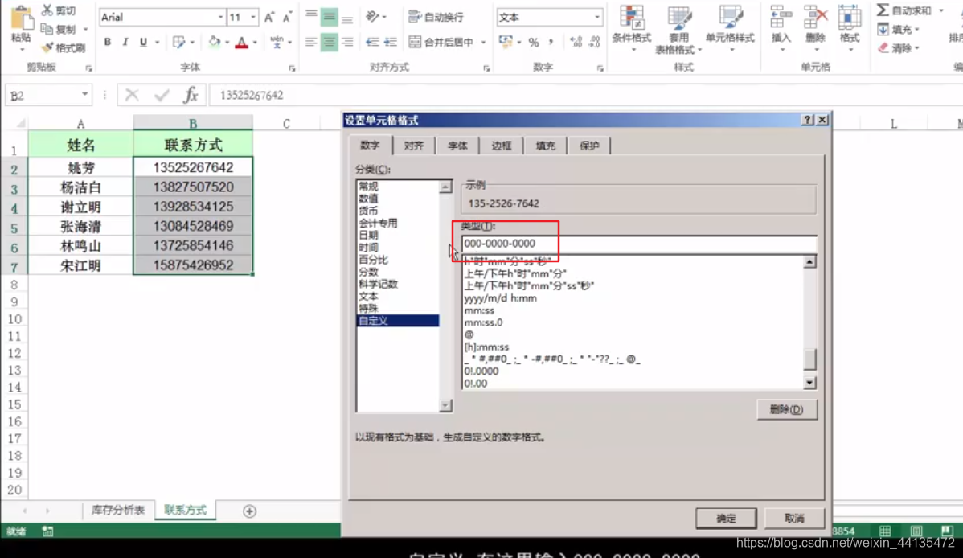
Task: Click the 删除(D) button in the dialog
Action: click(786, 410)
